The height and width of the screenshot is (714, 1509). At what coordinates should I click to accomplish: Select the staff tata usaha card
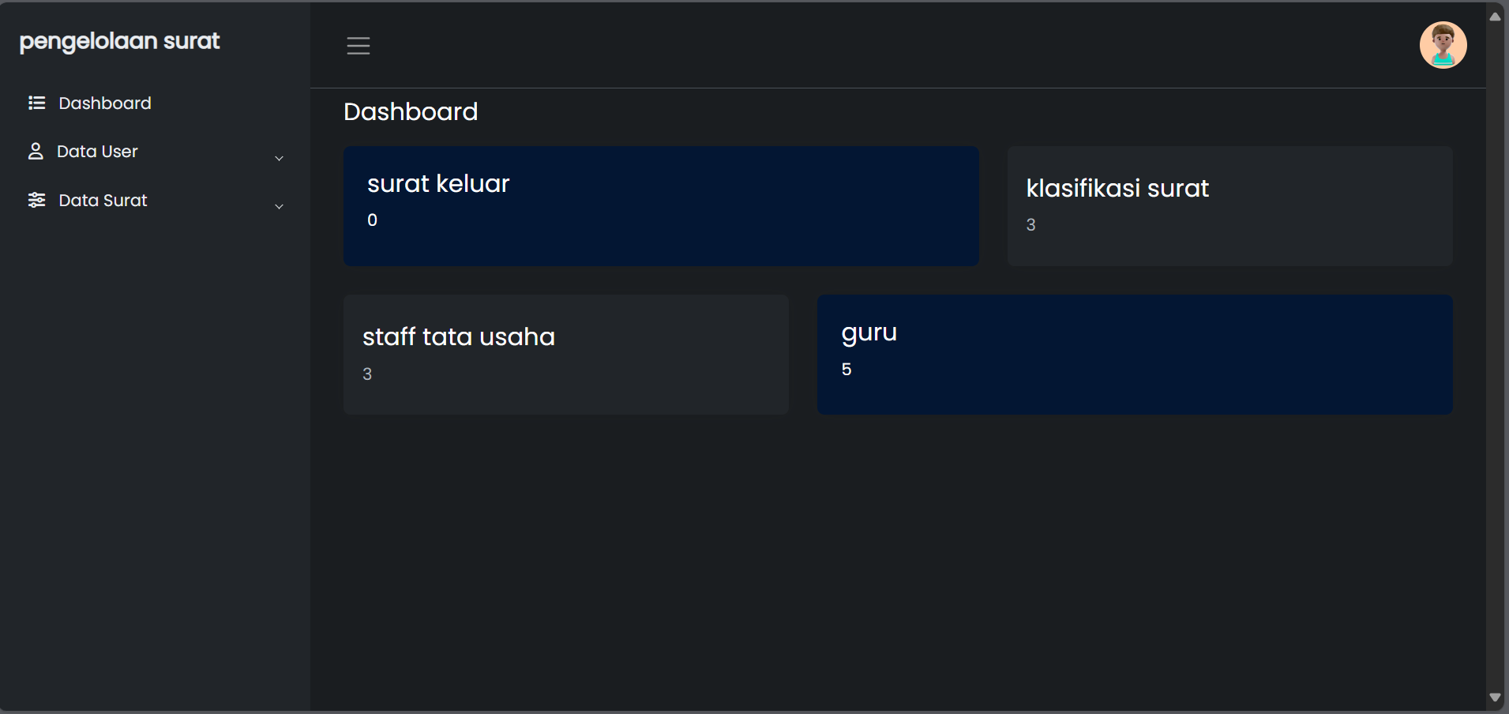pyautogui.click(x=565, y=354)
